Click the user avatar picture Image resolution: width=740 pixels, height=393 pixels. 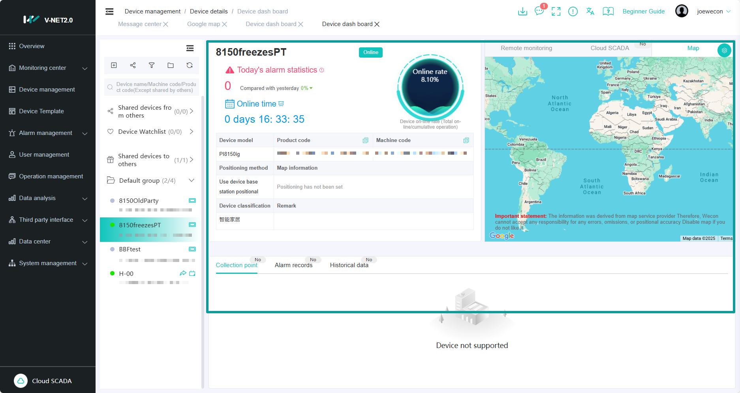tap(682, 11)
